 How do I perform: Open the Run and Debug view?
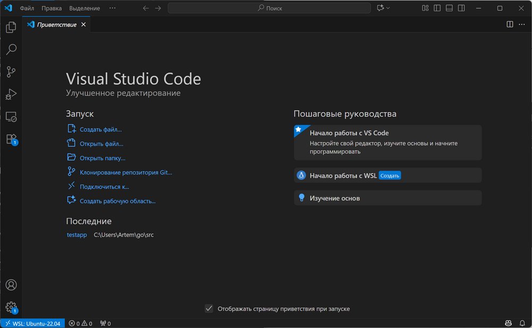[11, 94]
